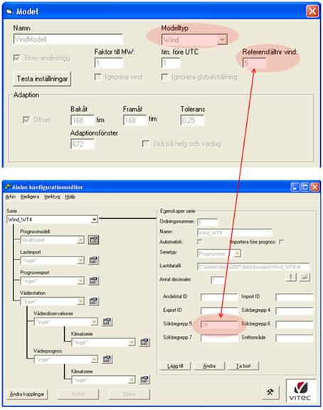Click the Lägg till button
Viewport: 323px width, 410px height.
(175, 366)
